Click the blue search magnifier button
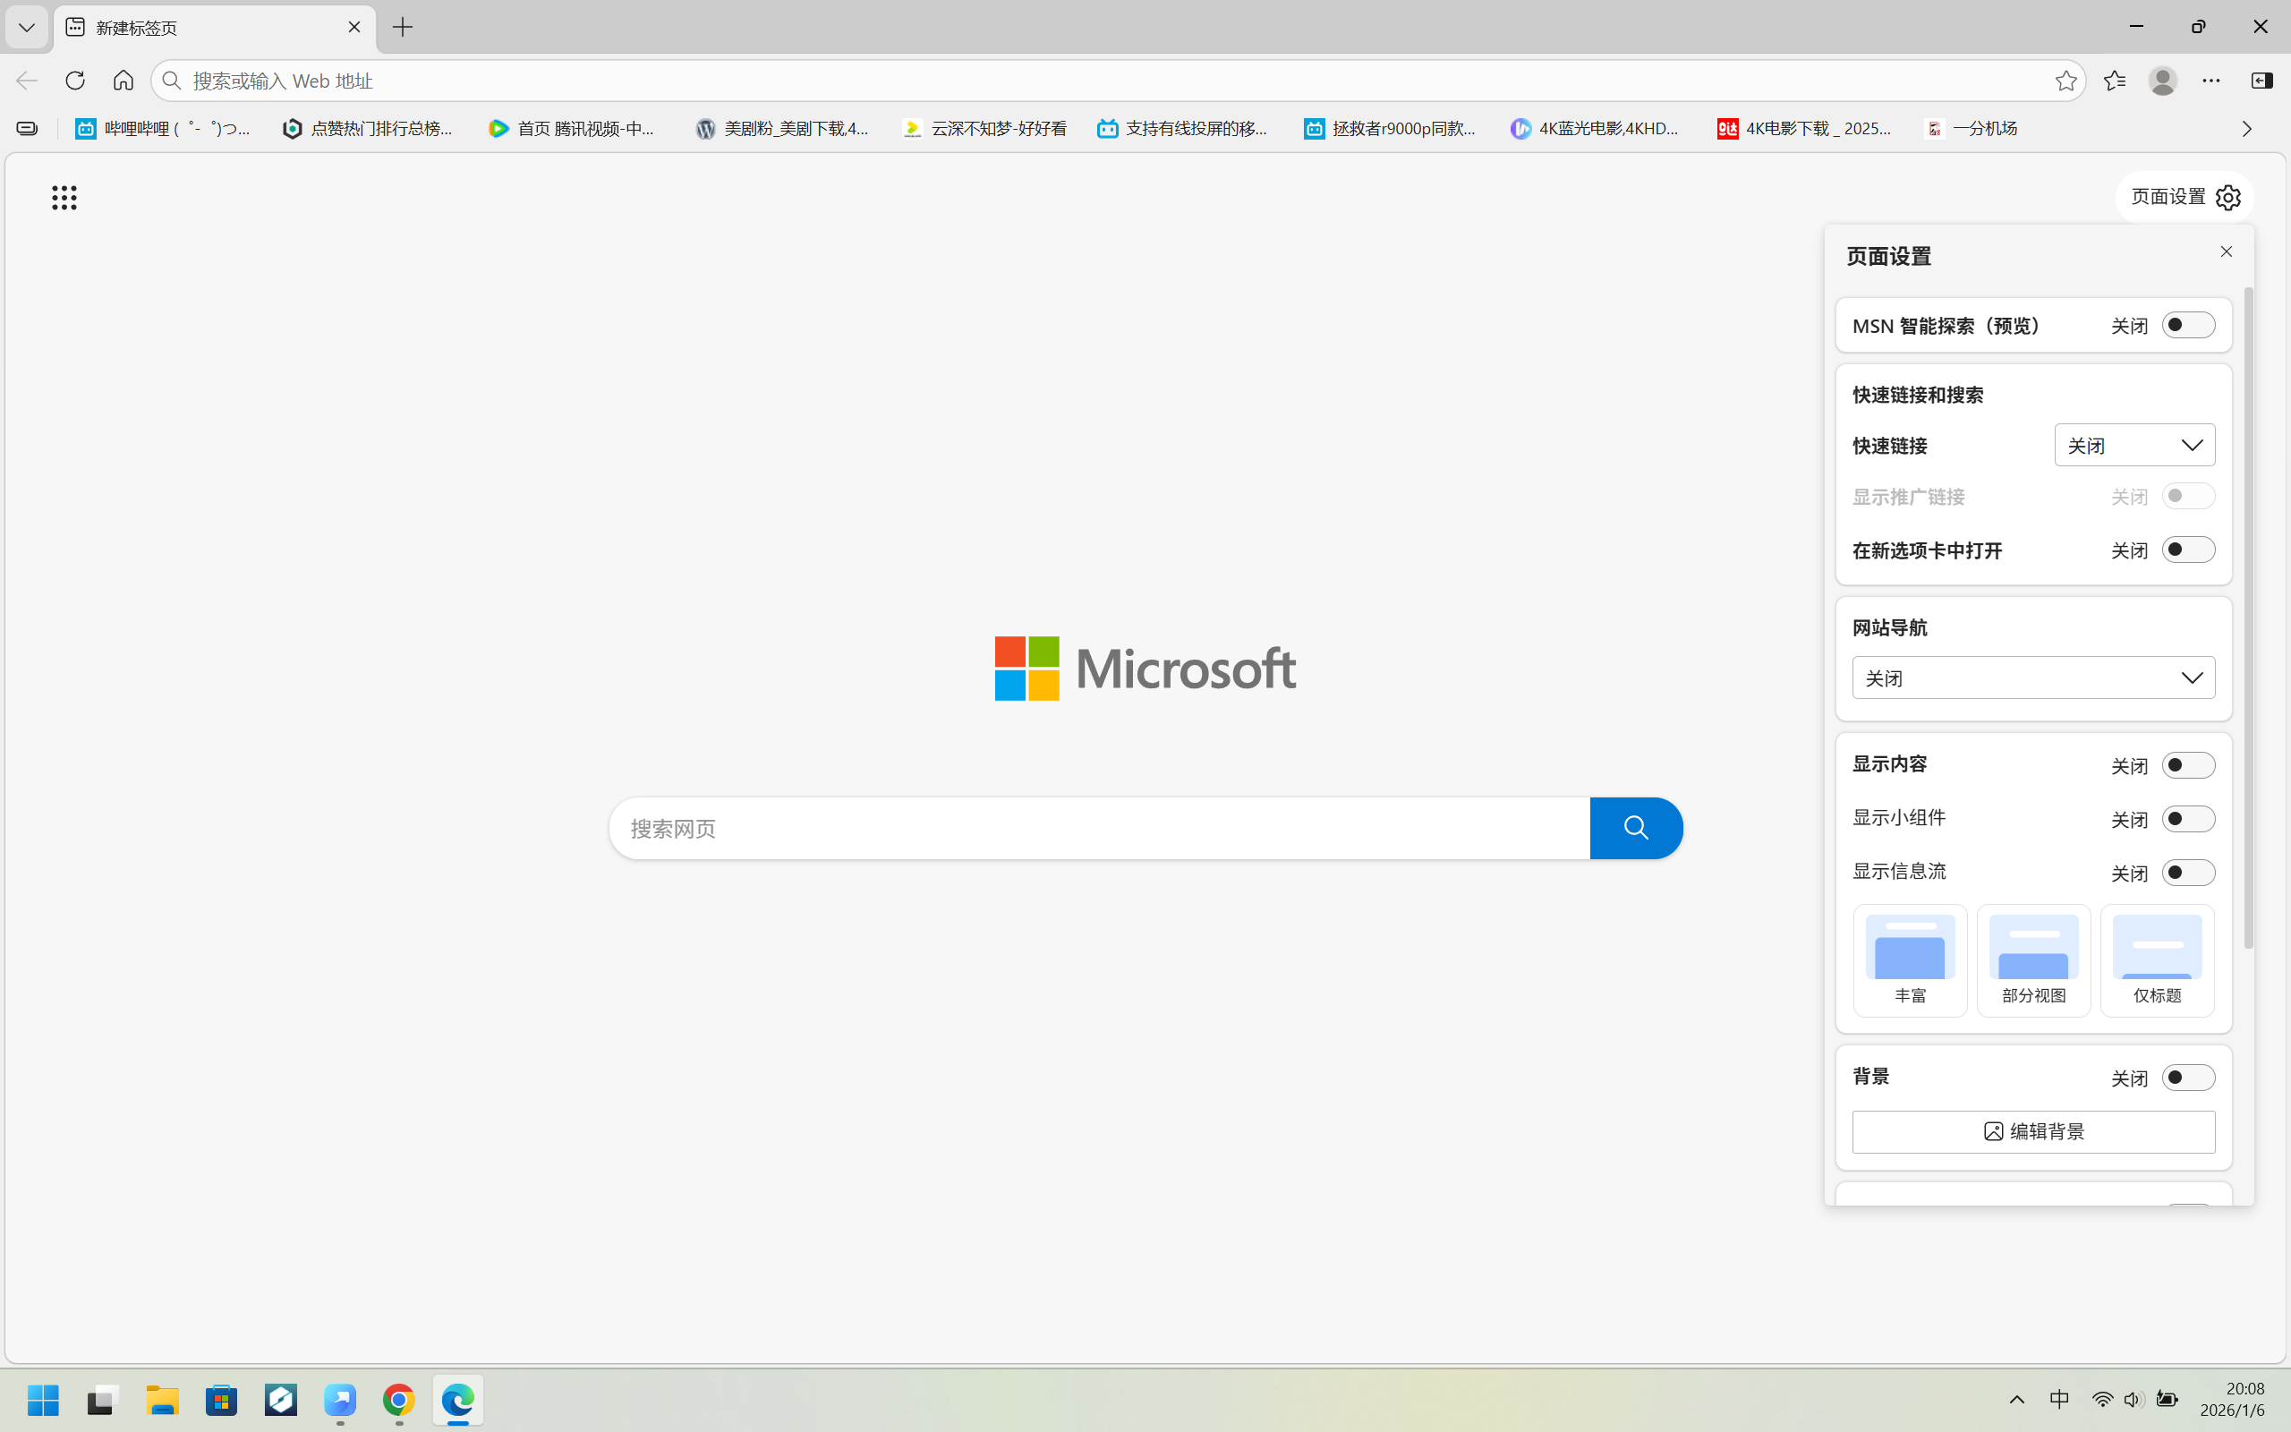Screen dimensions: 2291x1432 pyautogui.click(x=1636, y=829)
